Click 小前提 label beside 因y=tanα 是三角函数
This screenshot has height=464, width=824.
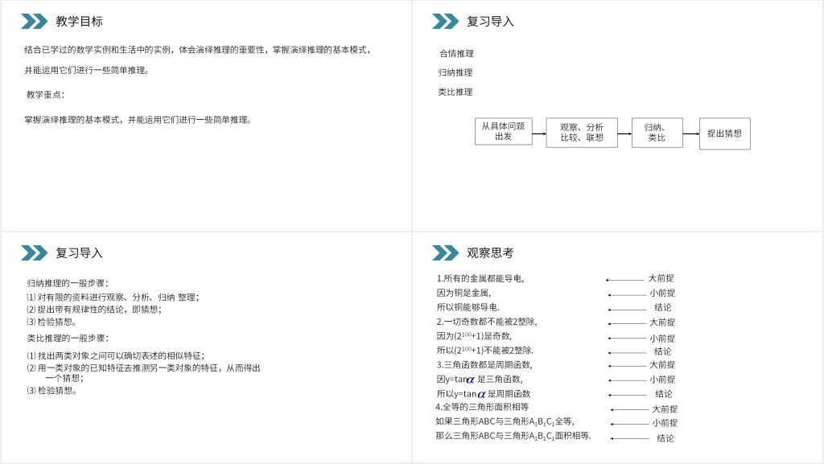click(x=662, y=380)
